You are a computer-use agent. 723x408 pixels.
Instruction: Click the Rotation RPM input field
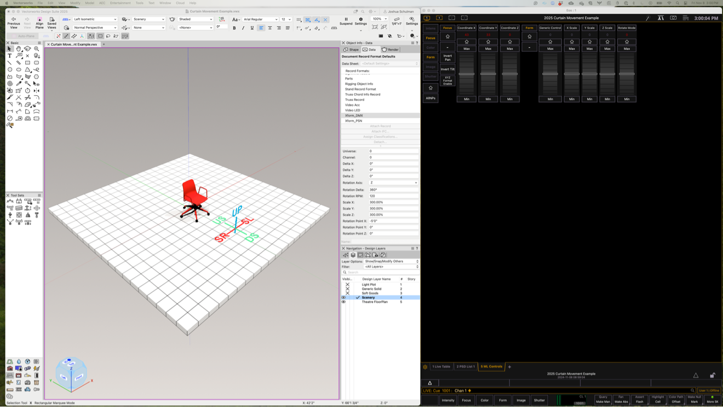point(393,196)
